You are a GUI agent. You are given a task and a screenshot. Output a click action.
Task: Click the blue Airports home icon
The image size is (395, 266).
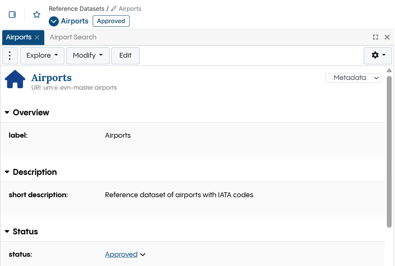(15, 79)
